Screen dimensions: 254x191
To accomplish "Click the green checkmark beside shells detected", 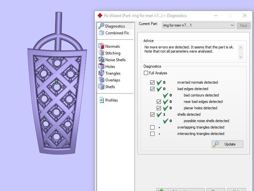I will [x=159, y=114].
